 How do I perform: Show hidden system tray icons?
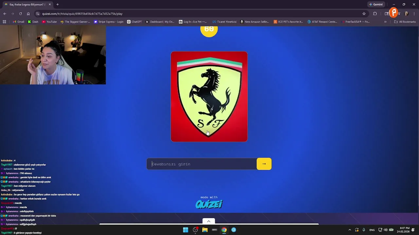point(350,230)
